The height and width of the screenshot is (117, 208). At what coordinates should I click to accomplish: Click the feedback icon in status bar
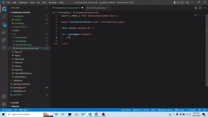click(200, 110)
